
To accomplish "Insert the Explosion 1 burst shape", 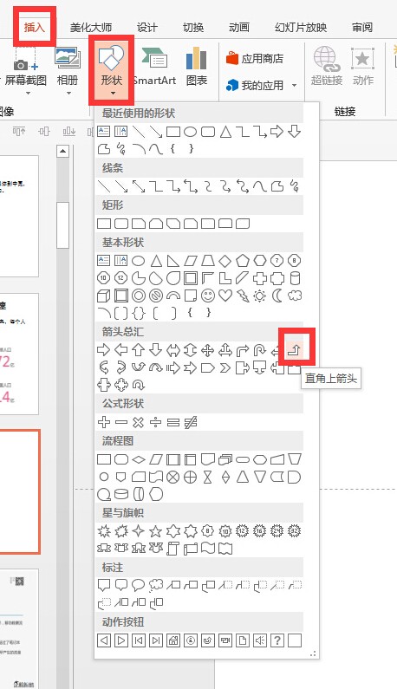I will tap(104, 531).
